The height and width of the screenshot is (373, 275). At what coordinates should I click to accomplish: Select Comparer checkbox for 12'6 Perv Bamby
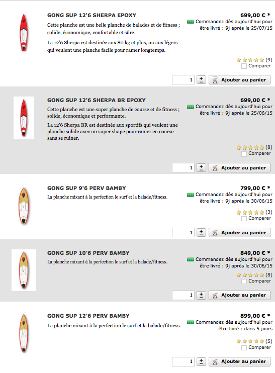tap(244, 347)
